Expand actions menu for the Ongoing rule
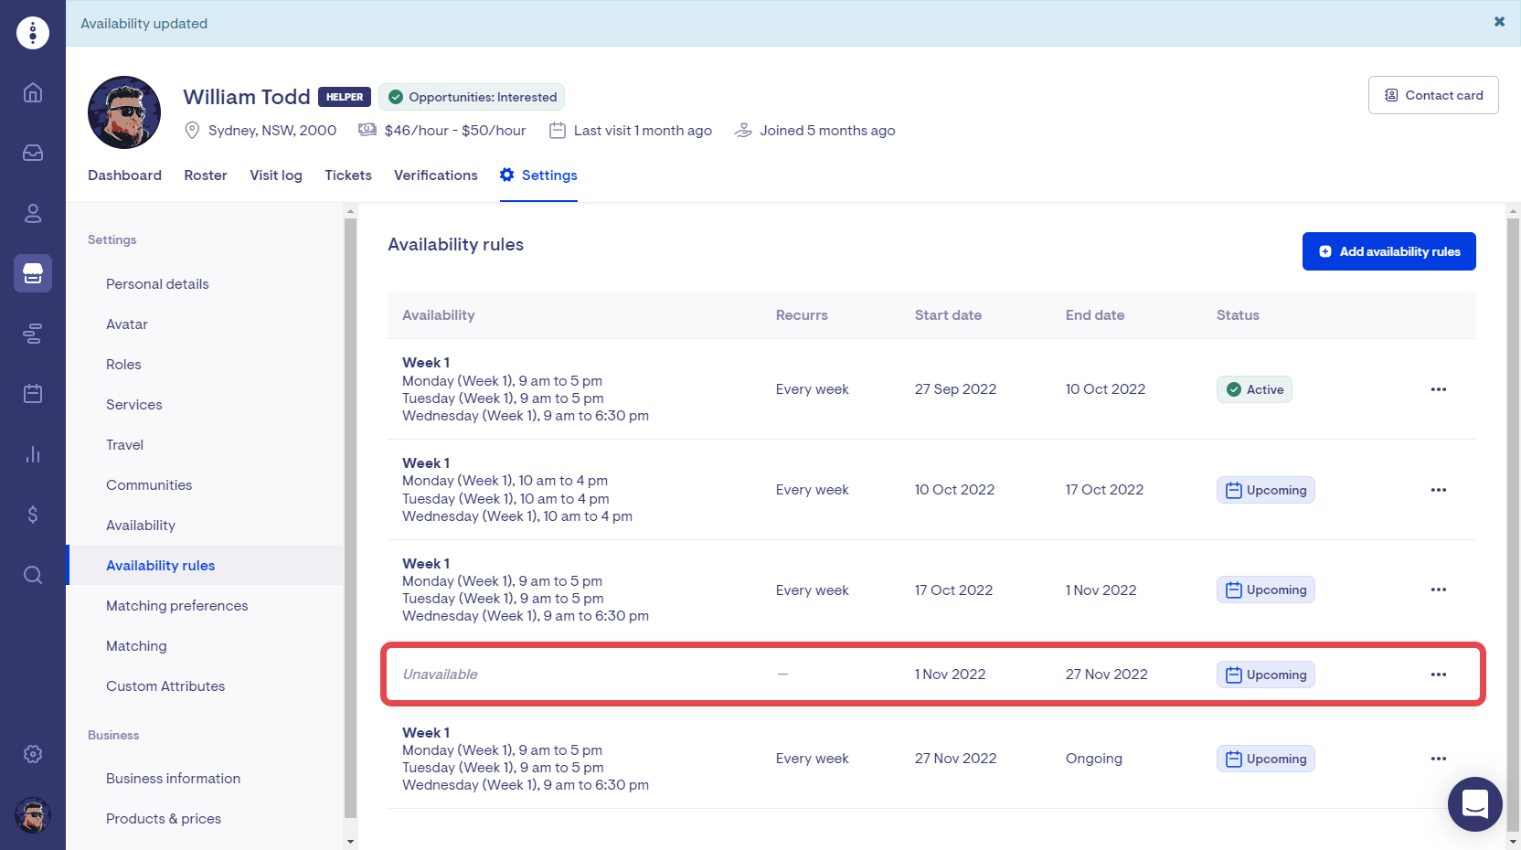 (x=1438, y=759)
